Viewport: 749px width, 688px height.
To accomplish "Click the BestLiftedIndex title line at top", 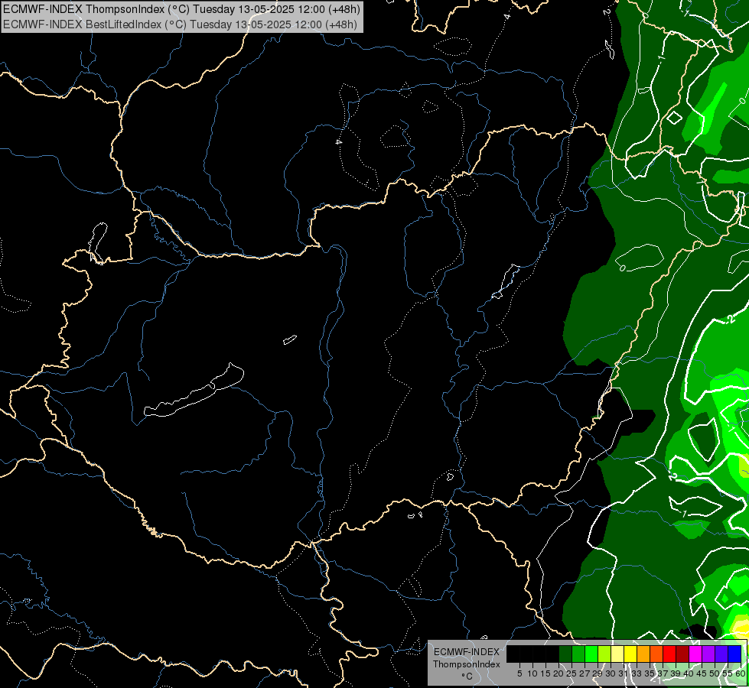I will [180, 24].
